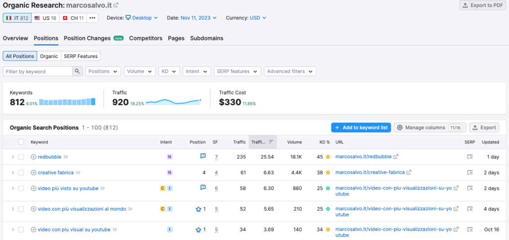509x240 pixels.
Task: Open marcosalvo.it domain in new tab
Action: pos(116,5)
